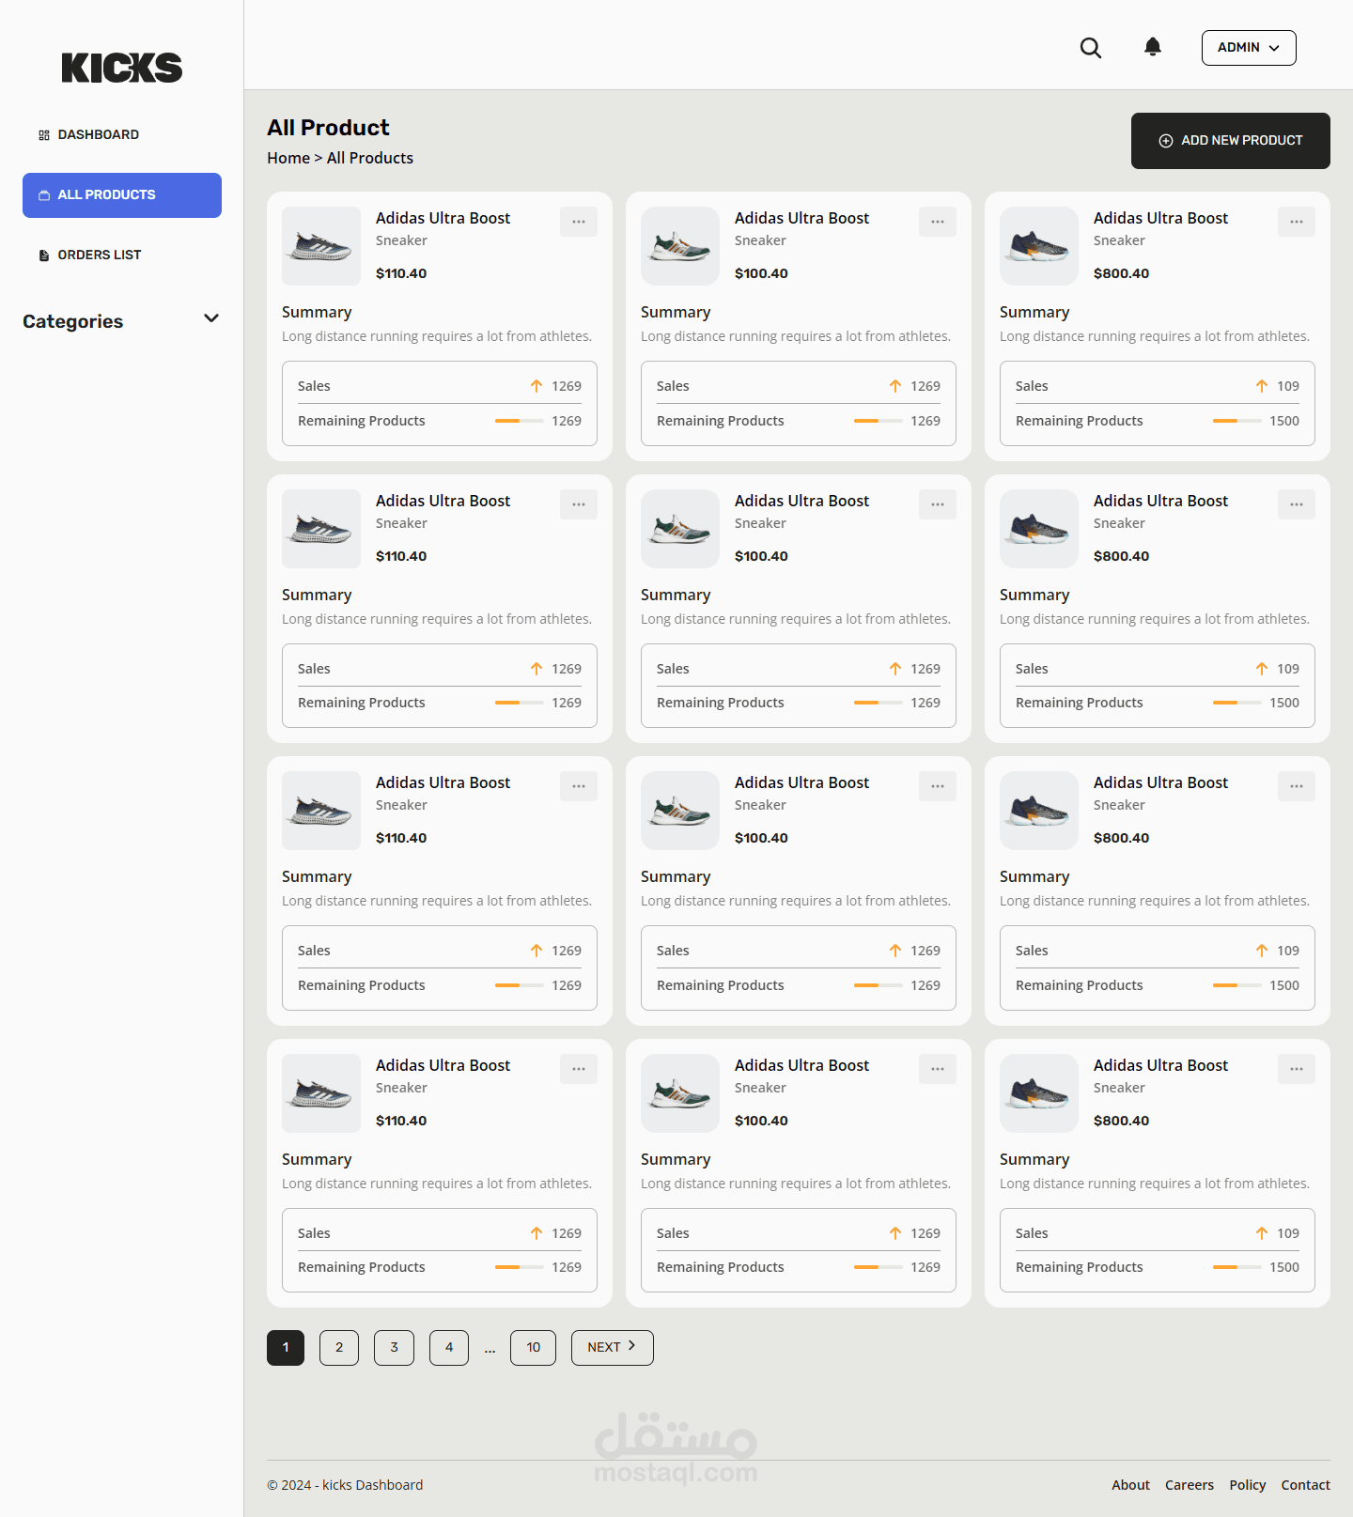Screen dimensions: 1353x1517
Task: Open more options for $110.40 product, fourth row
Action: (x=579, y=1069)
